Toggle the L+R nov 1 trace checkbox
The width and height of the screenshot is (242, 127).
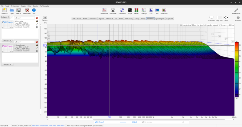(x=96, y=122)
